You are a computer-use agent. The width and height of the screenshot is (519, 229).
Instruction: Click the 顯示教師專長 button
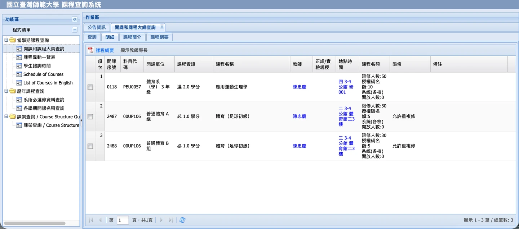pyautogui.click(x=134, y=50)
